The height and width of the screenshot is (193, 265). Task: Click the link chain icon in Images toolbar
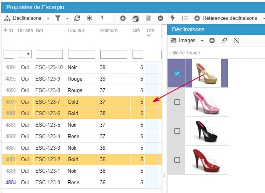tap(224, 41)
